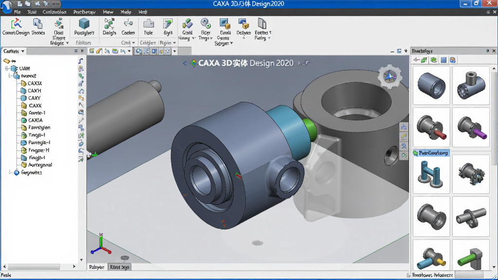
Task: Click the Bylt ribbon icon
Action: coord(168,24)
